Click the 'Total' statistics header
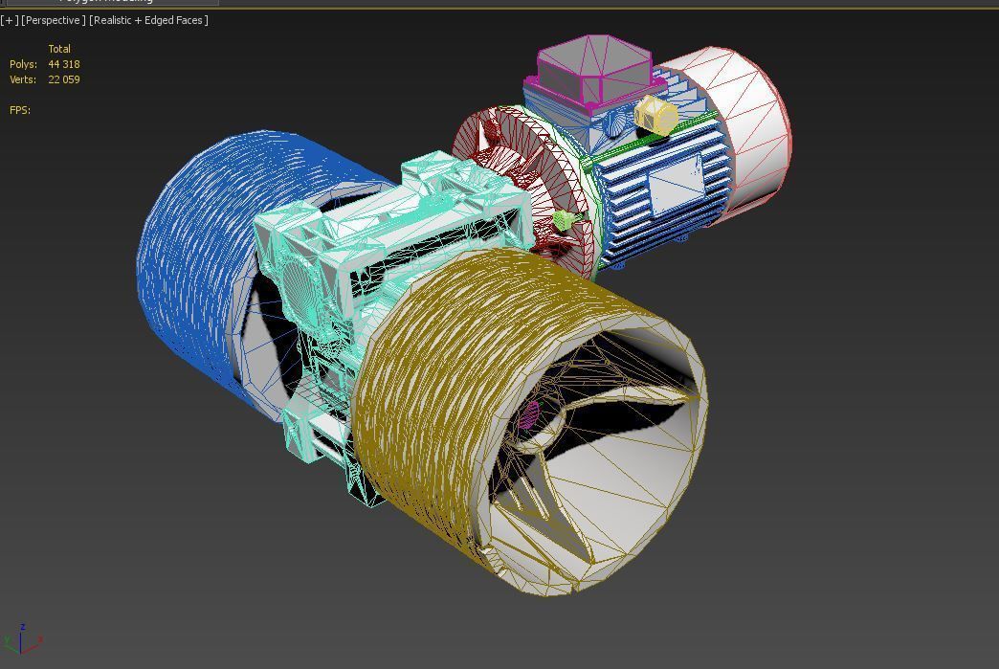The height and width of the screenshot is (669, 999). 59,49
